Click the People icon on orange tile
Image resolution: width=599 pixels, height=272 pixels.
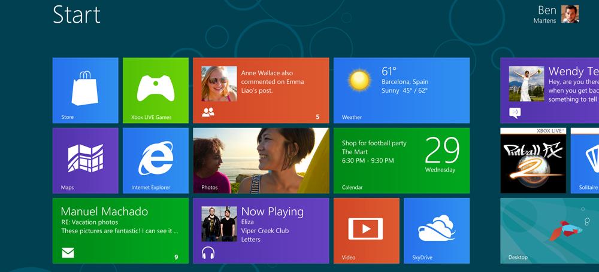208,112
